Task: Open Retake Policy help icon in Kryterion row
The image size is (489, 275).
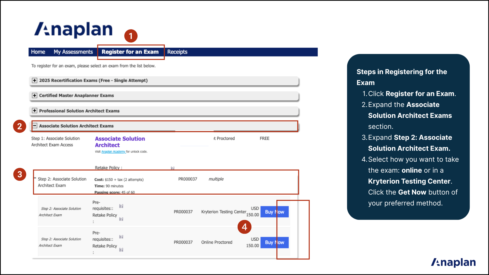Action: coord(121,219)
